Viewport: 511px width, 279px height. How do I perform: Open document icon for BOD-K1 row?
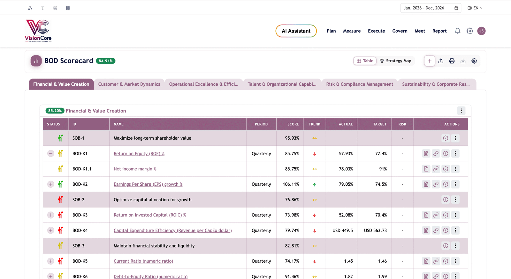point(426,153)
